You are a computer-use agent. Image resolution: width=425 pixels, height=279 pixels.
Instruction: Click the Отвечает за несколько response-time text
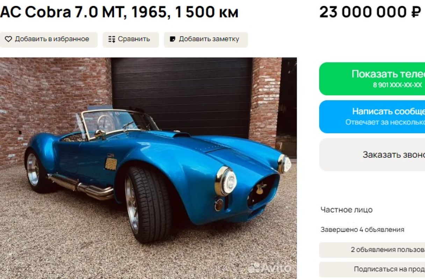(x=385, y=122)
